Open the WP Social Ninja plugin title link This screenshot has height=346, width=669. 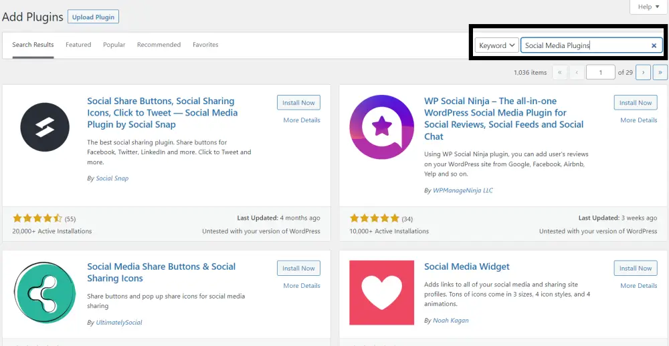[504, 119]
